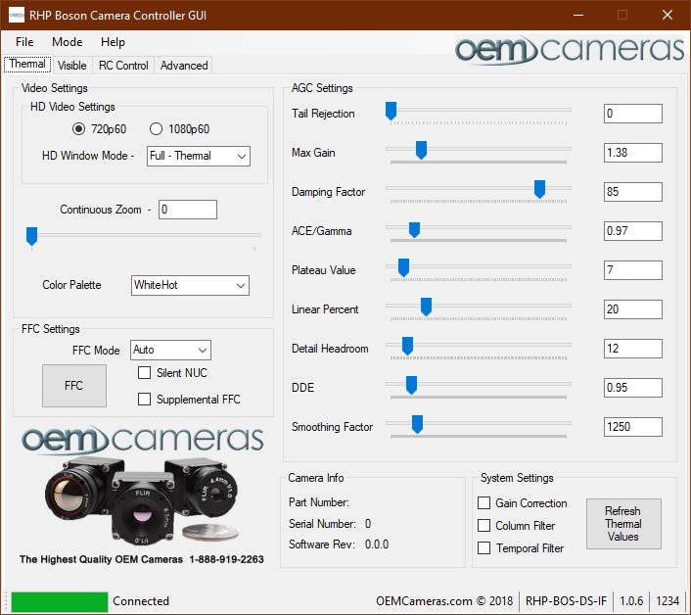
Task: Click the 1.0.6 version status entry
Action: point(631,601)
